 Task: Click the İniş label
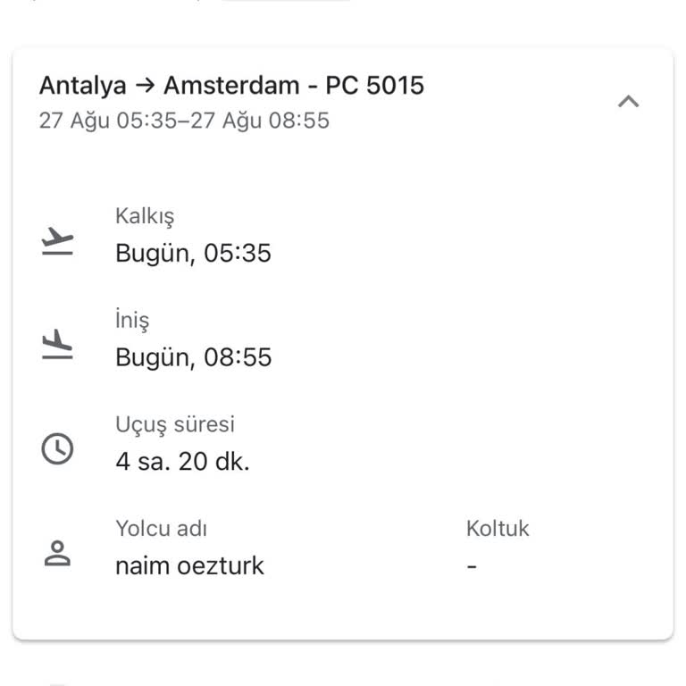(132, 320)
